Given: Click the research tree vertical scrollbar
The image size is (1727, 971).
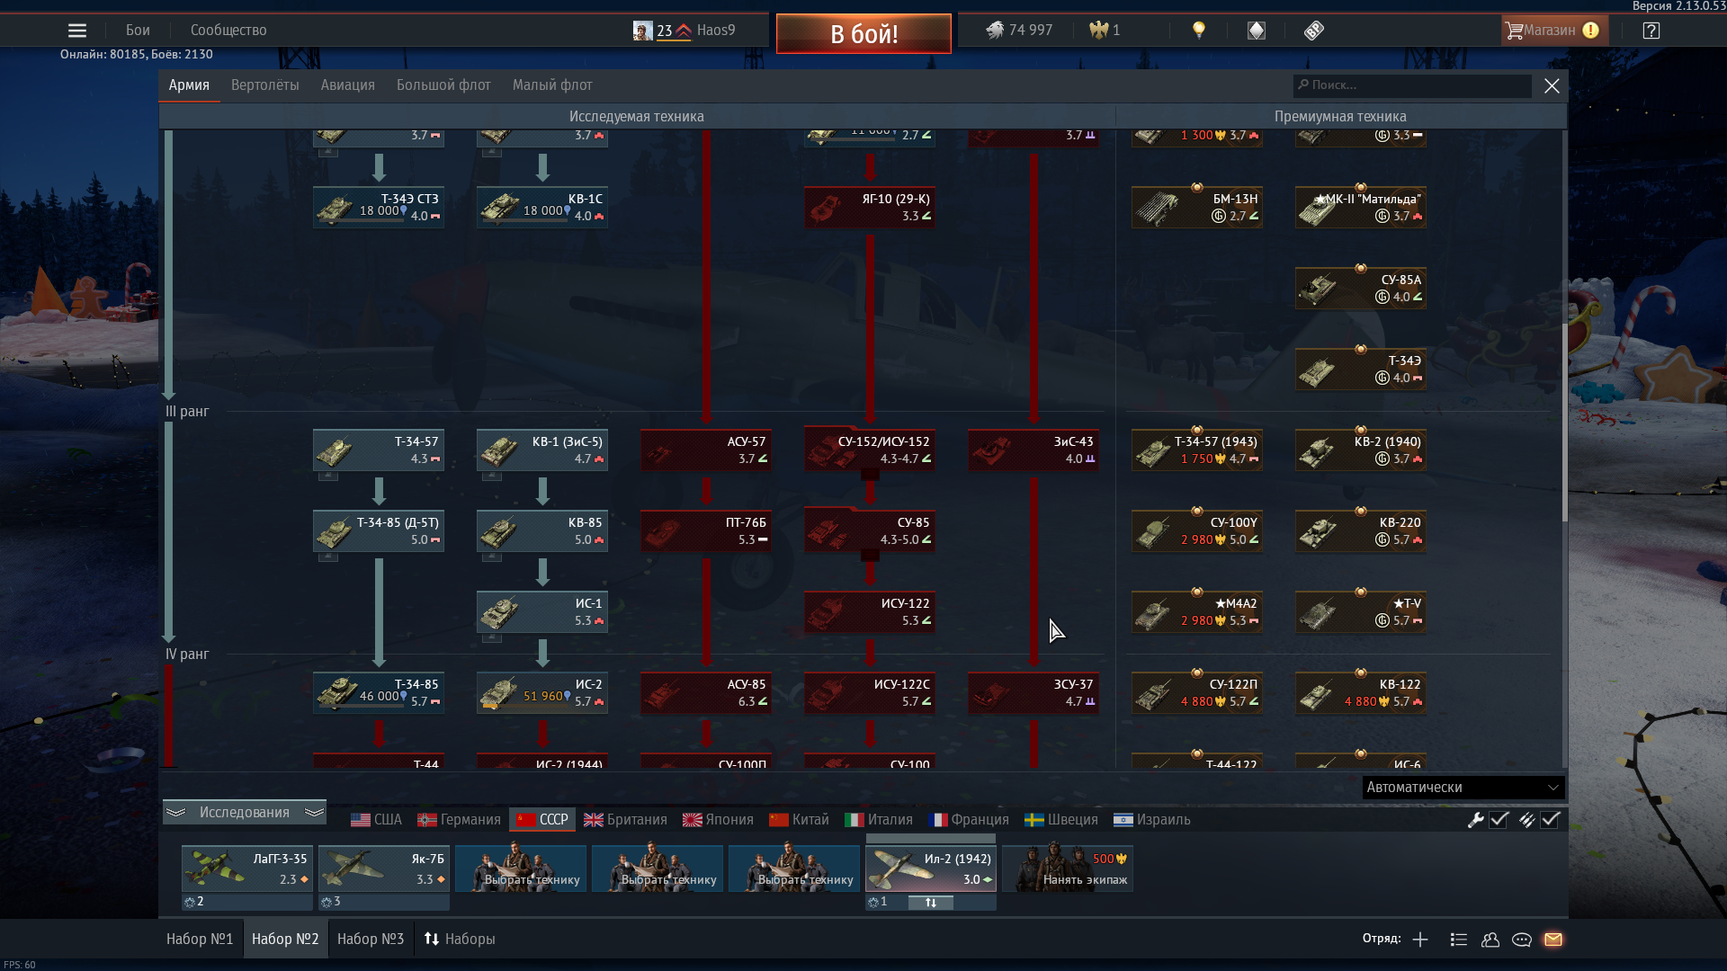Looking at the screenshot, I should [1565, 423].
